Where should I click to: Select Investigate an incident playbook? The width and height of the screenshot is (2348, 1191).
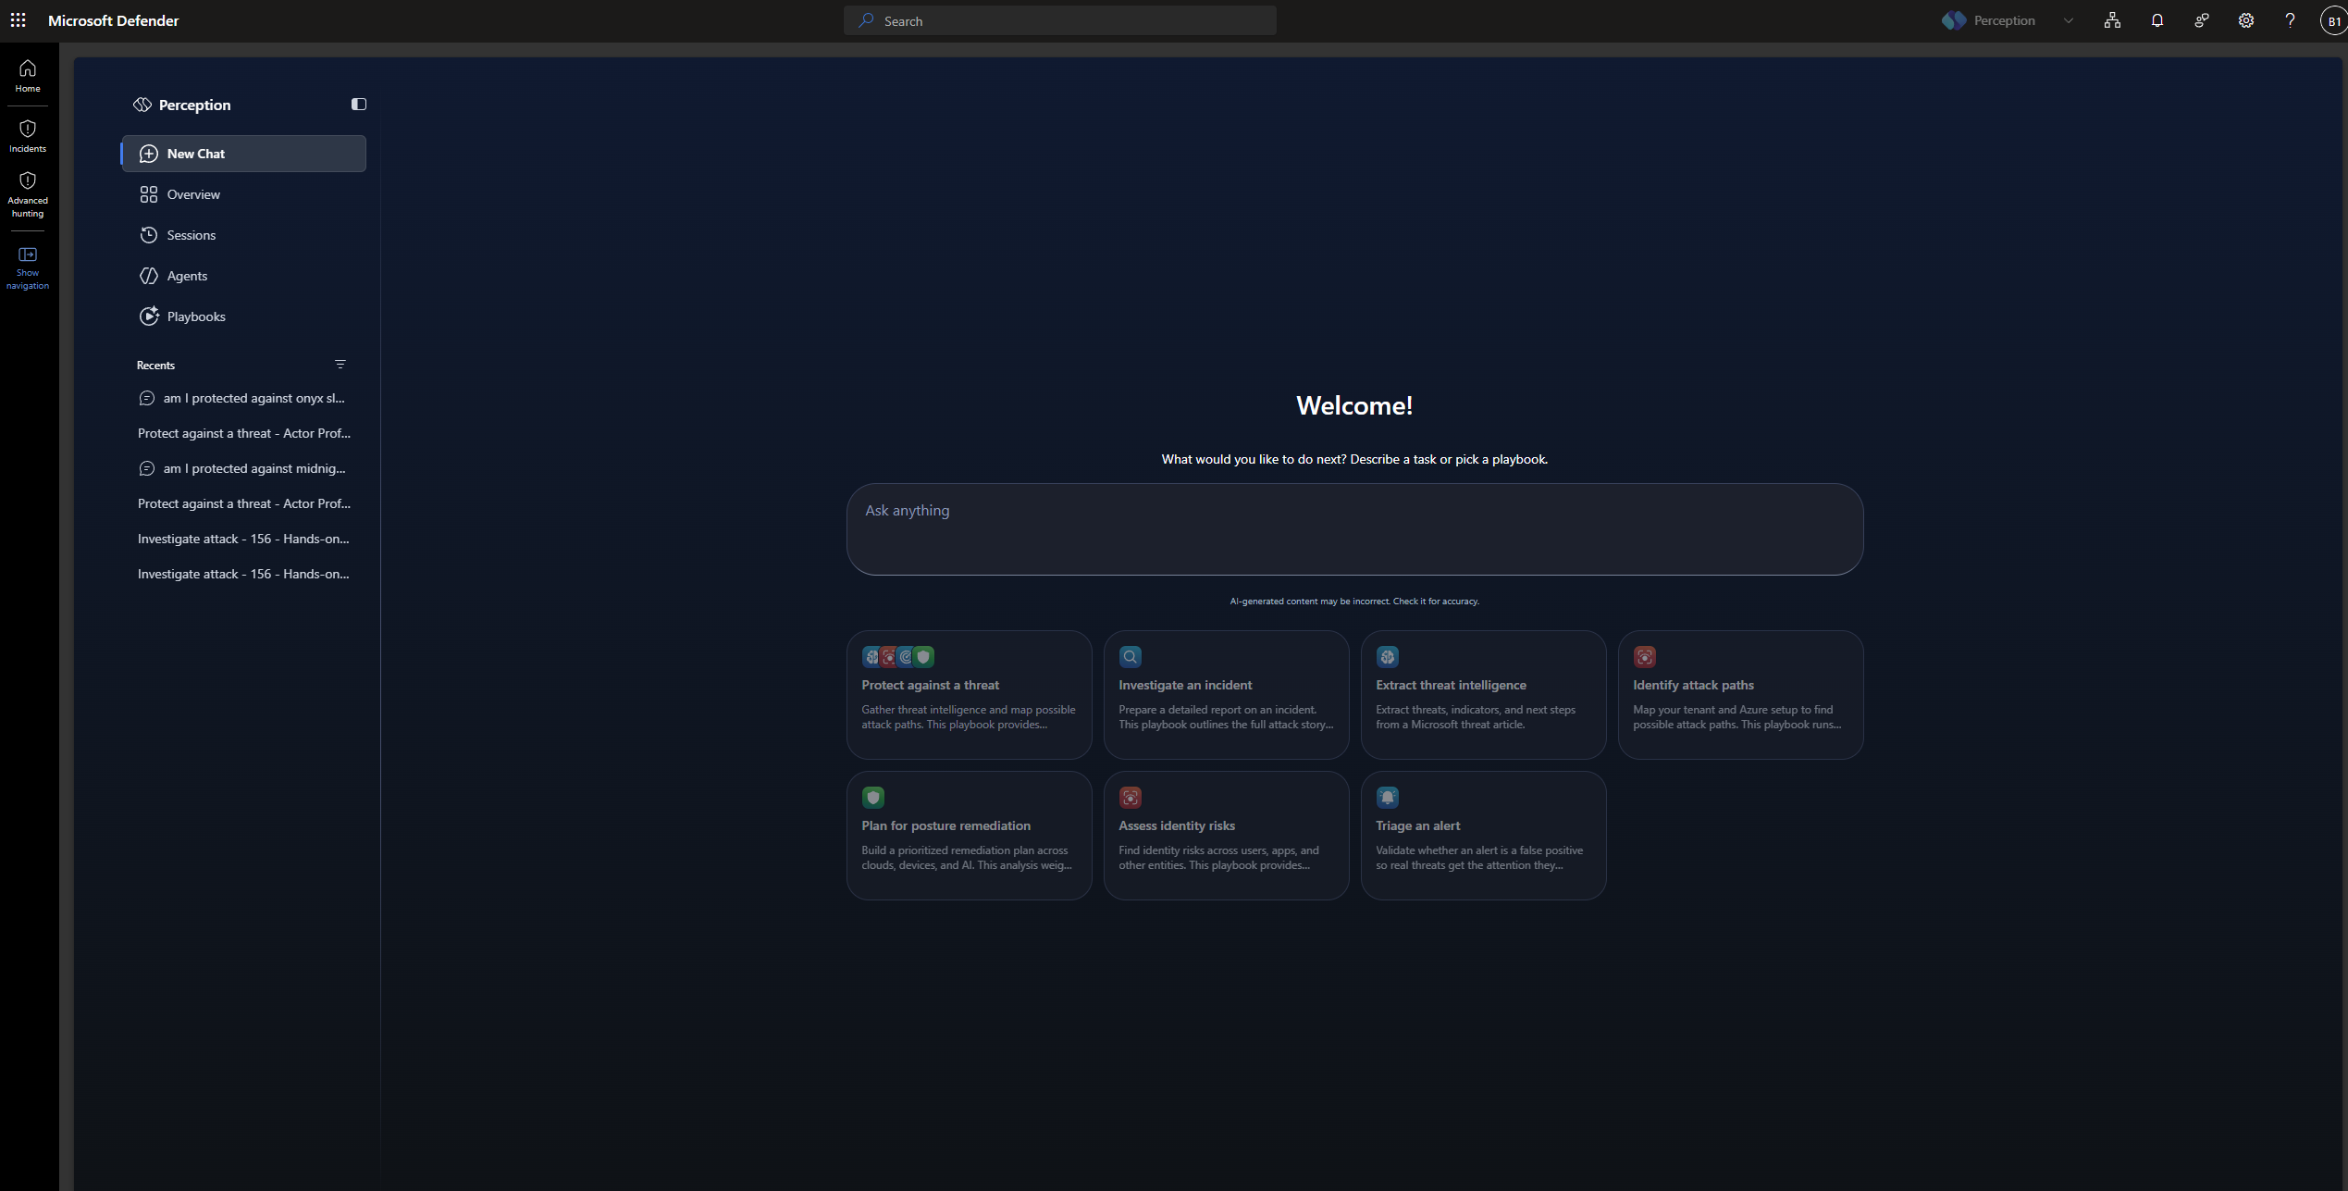1226,695
